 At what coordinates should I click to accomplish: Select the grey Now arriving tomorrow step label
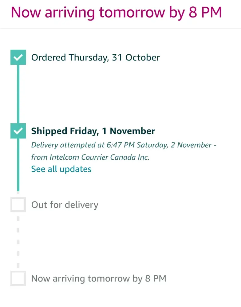pos(99,278)
